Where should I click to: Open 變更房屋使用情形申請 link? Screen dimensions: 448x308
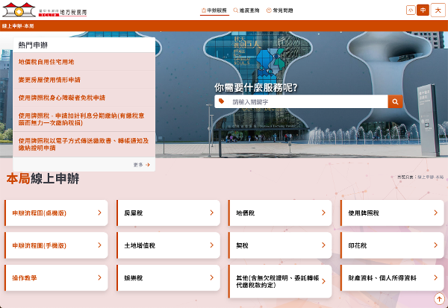tap(49, 79)
